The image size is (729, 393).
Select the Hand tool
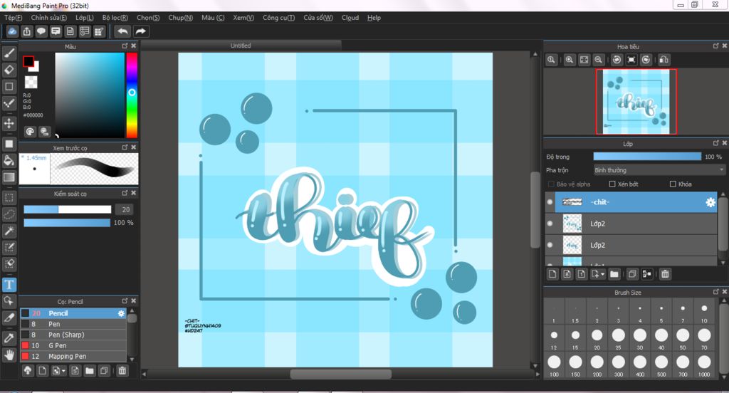pyautogui.click(x=9, y=355)
